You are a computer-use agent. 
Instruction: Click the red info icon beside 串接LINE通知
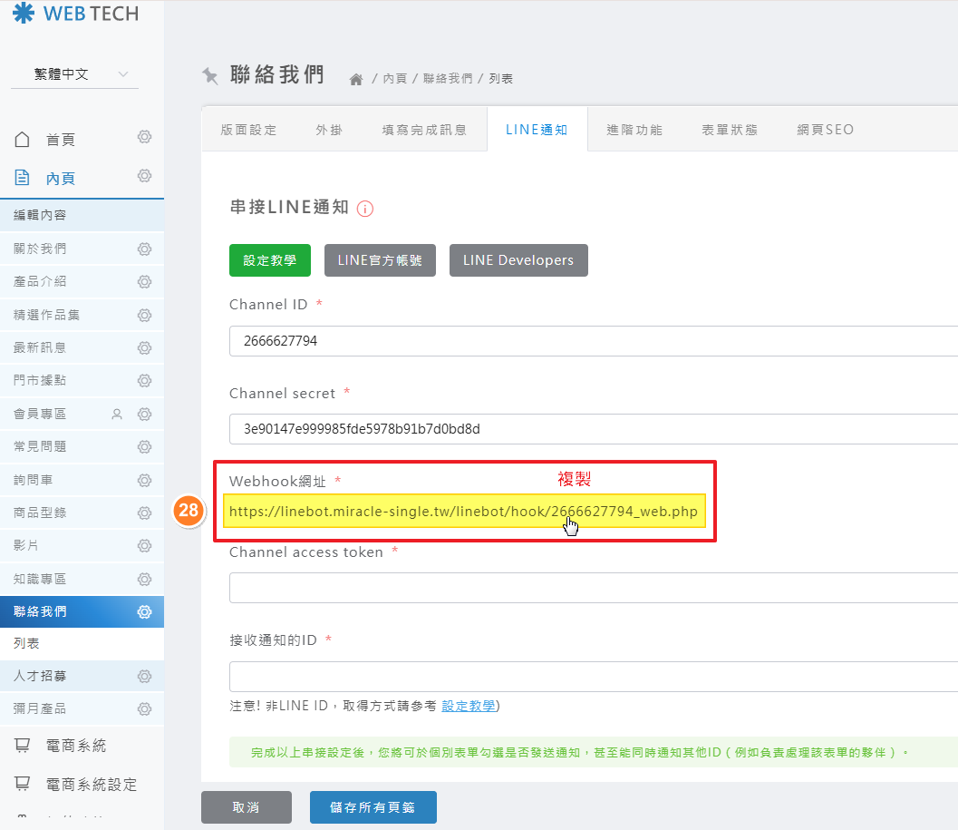(365, 209)
